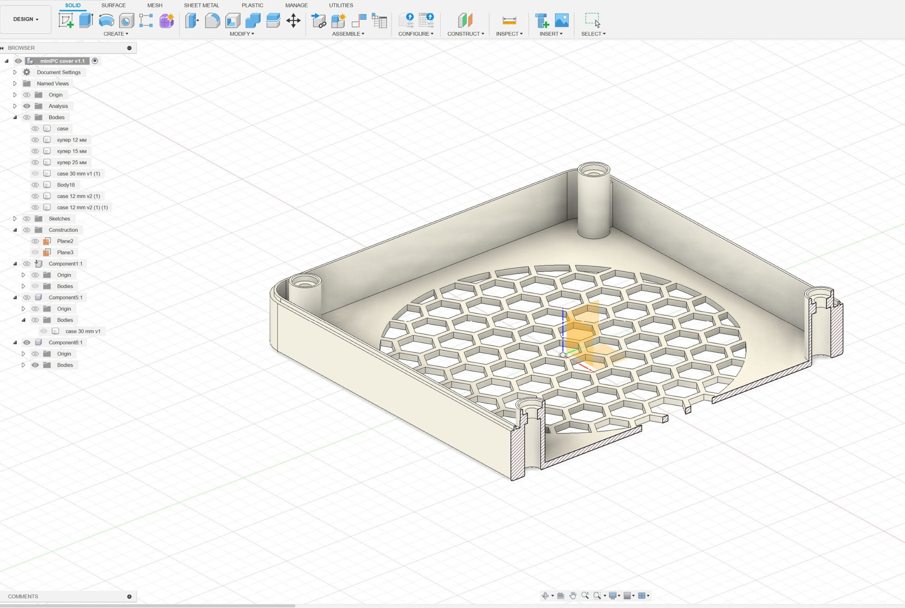Open the DESIGN workspace dropdown
This screenshot has width=905, height=608.
coord(26,19)
